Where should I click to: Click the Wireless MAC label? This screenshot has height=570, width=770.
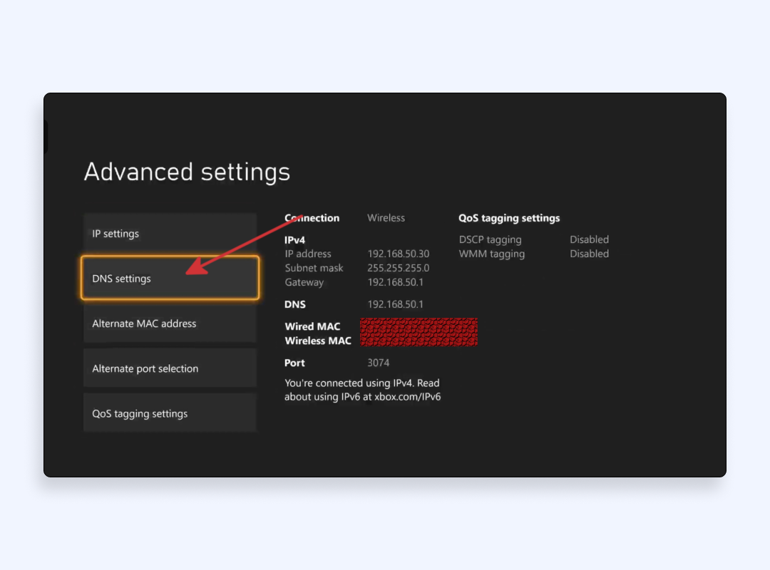click(x=318, y=341)
